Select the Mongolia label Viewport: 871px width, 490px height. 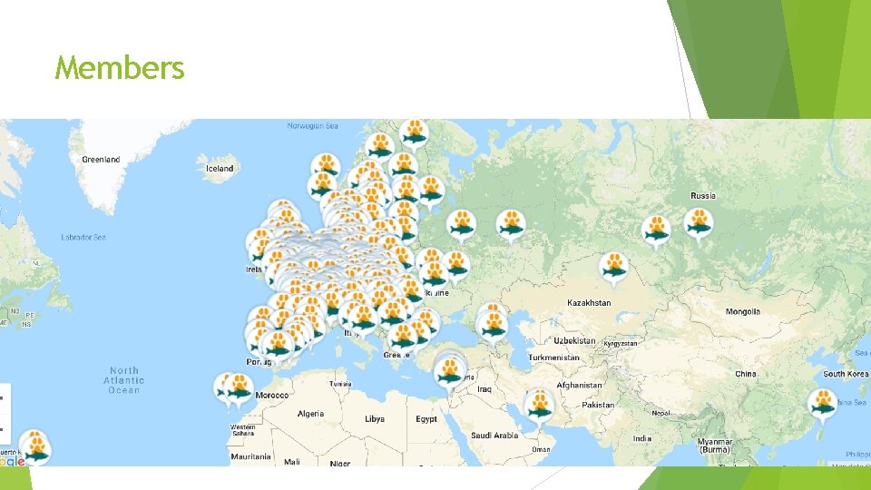(743, 311)
